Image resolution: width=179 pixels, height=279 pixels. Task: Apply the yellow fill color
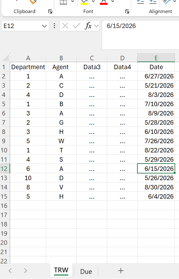84,2
